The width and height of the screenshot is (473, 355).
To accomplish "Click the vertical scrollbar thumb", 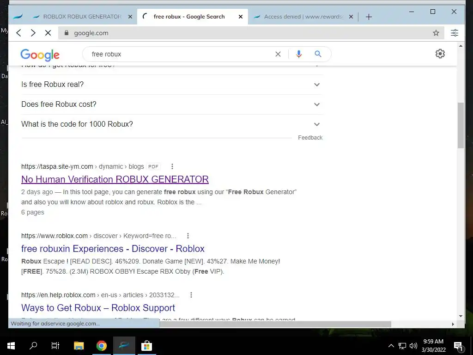I will pyautogui.click(x=461, y=125).
